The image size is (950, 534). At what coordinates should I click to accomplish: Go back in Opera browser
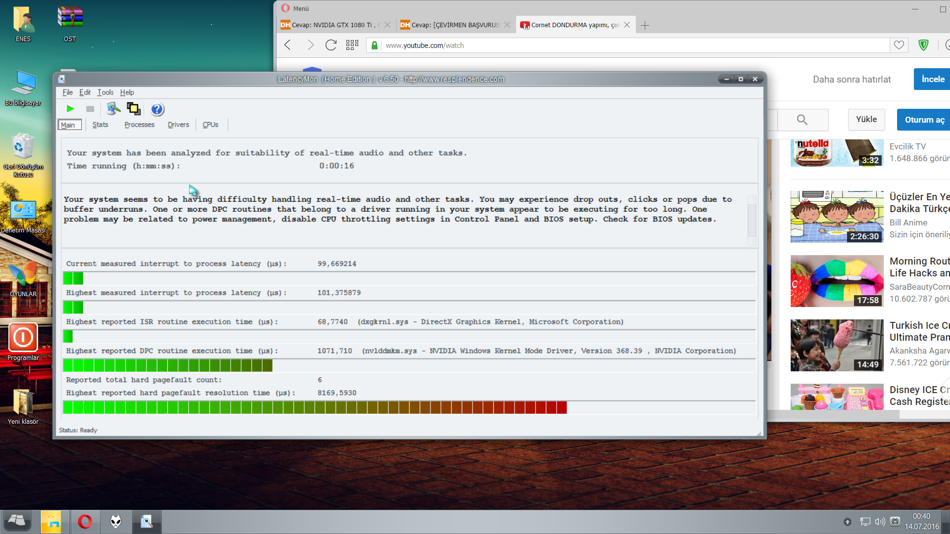tap(287, 45)
